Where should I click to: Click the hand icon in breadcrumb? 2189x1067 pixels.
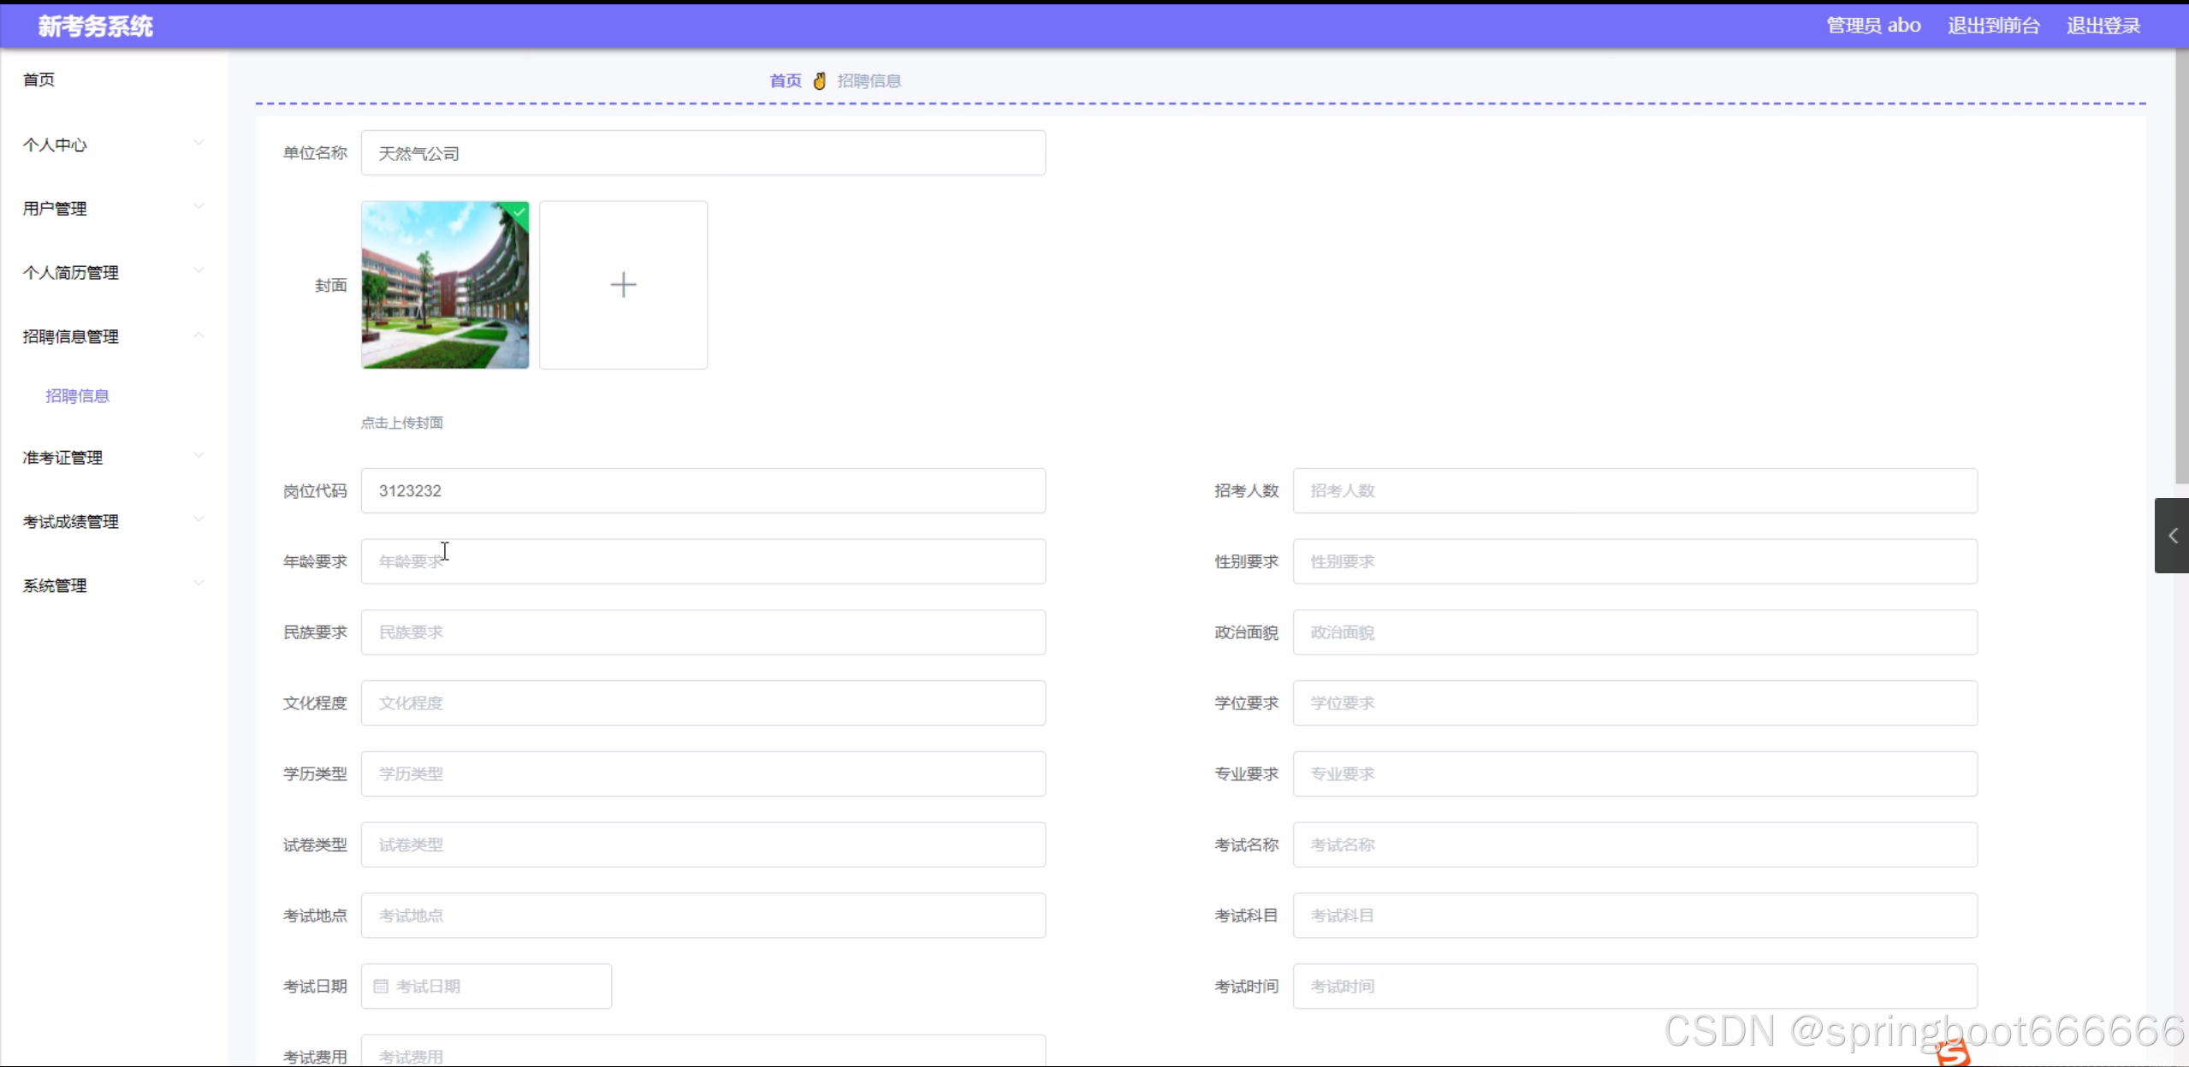pos(820,81)
